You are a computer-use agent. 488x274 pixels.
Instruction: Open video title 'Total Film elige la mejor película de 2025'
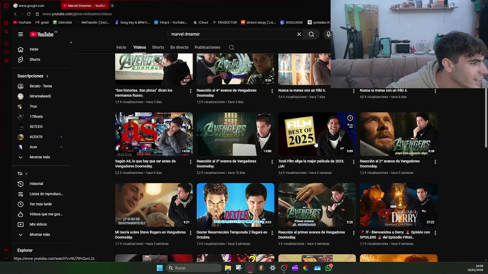311,164
